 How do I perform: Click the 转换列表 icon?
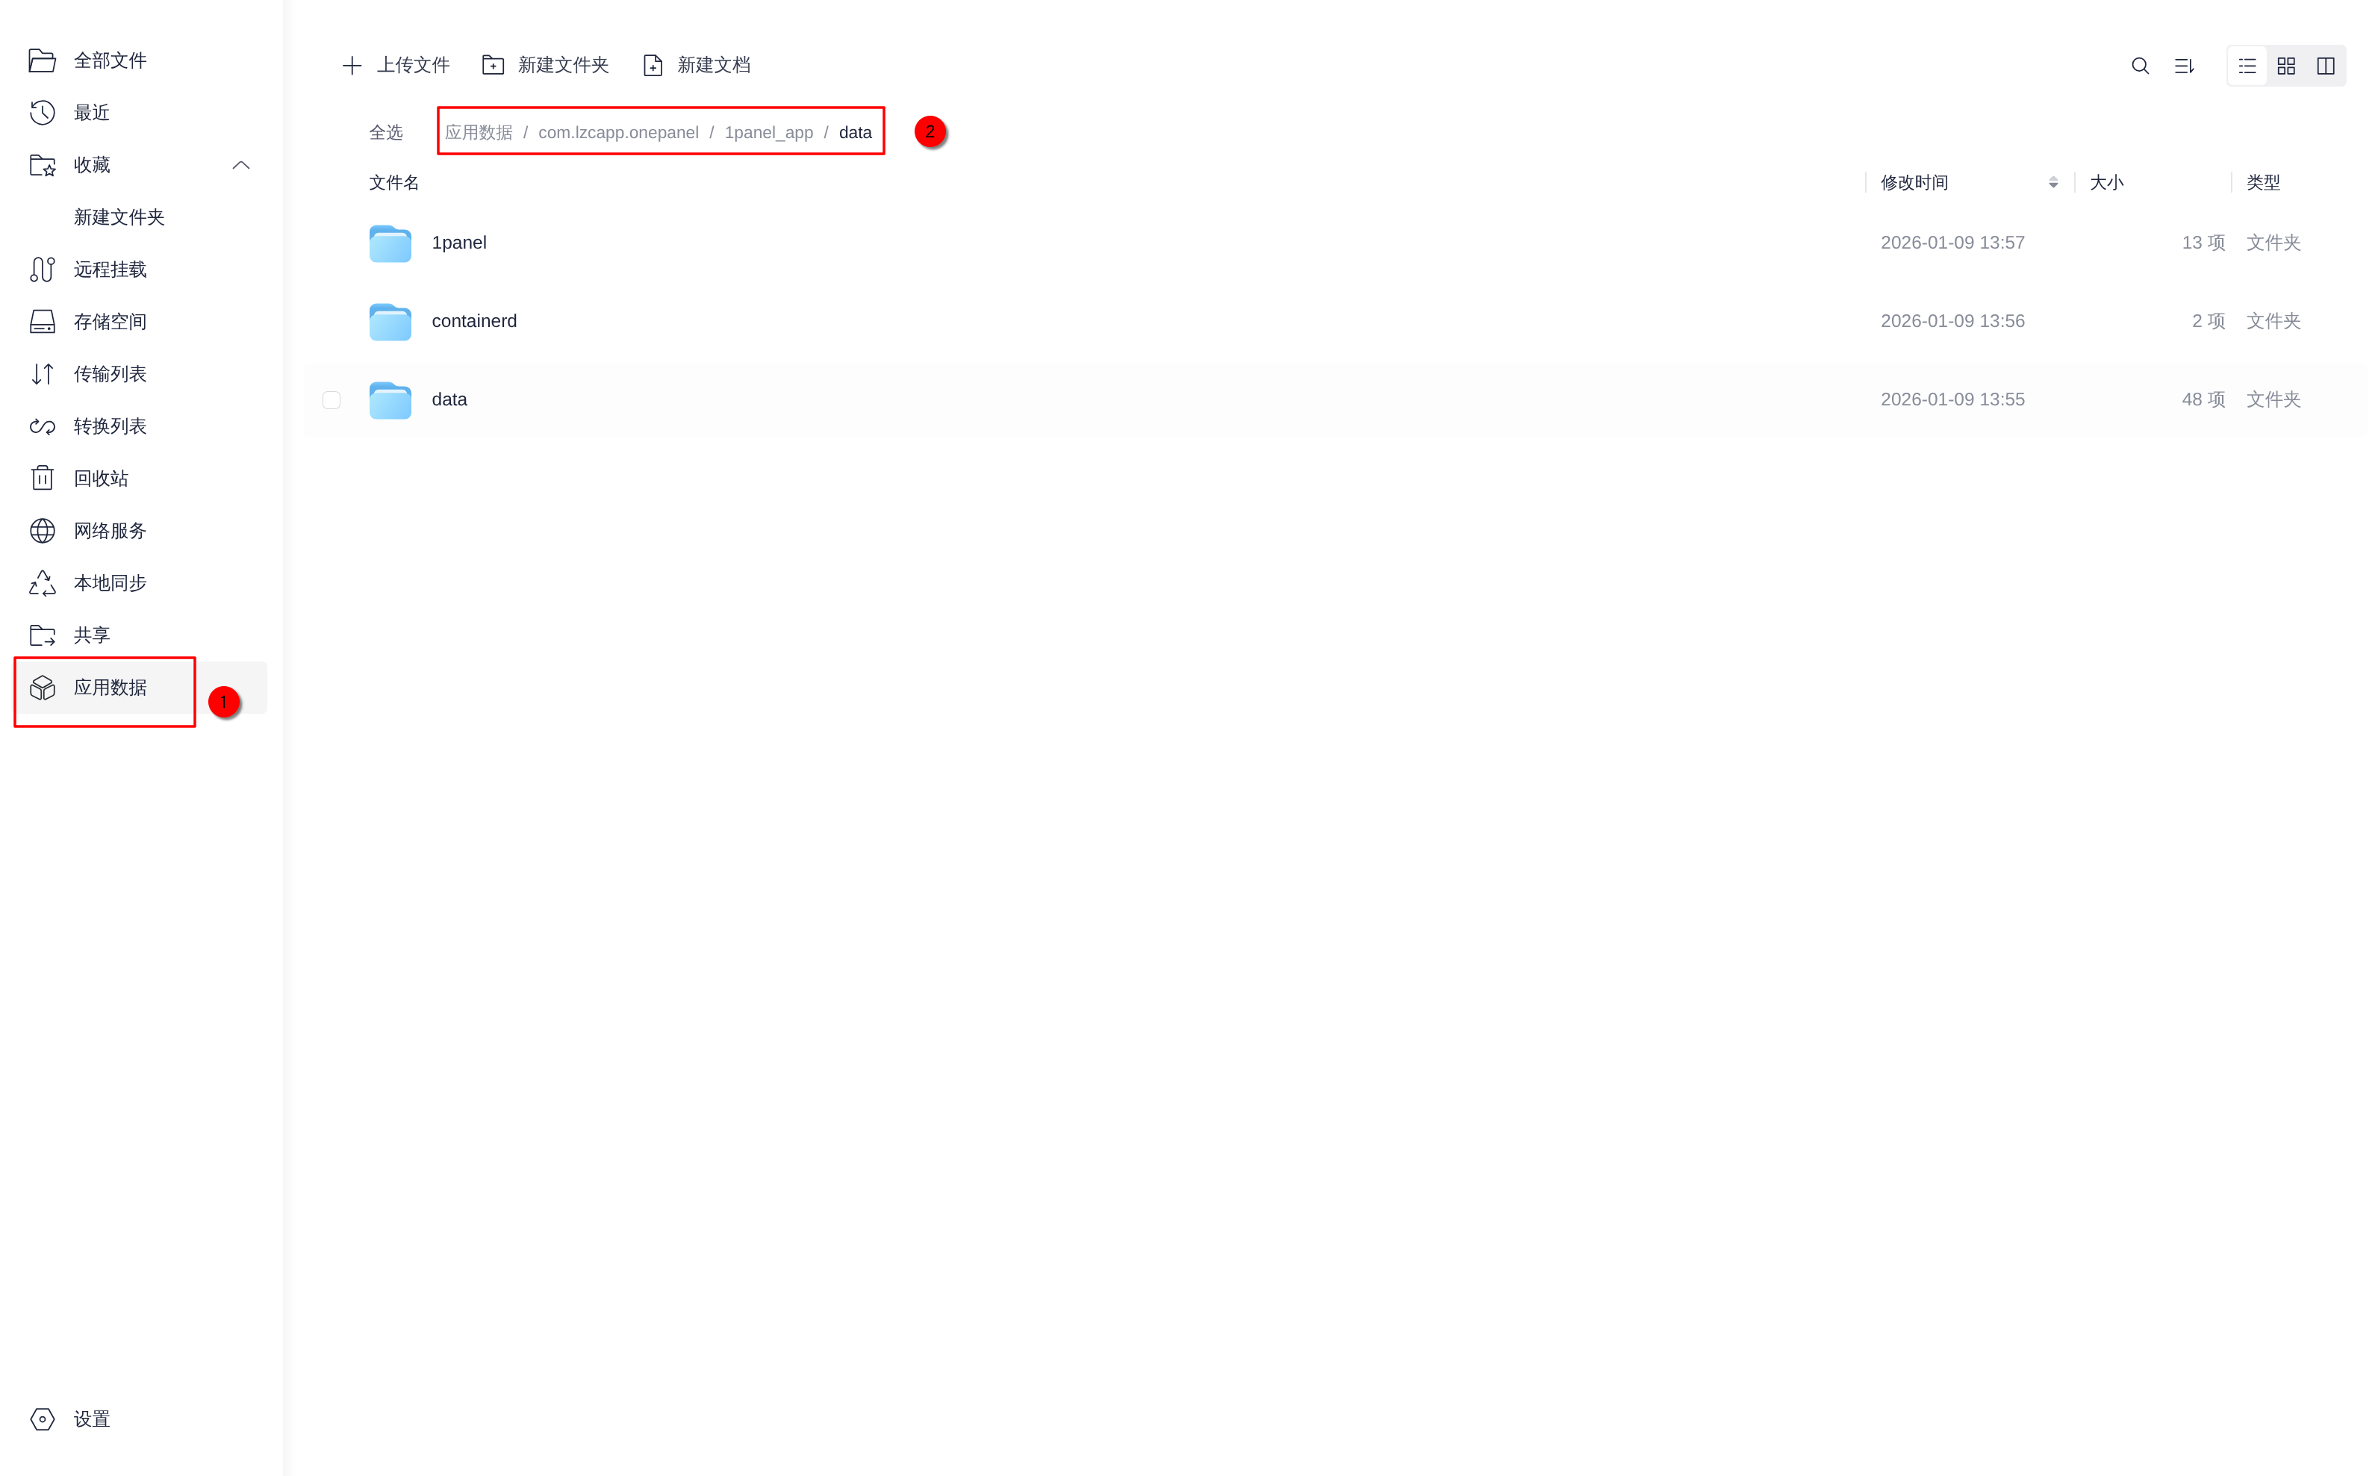click(42, 426)
